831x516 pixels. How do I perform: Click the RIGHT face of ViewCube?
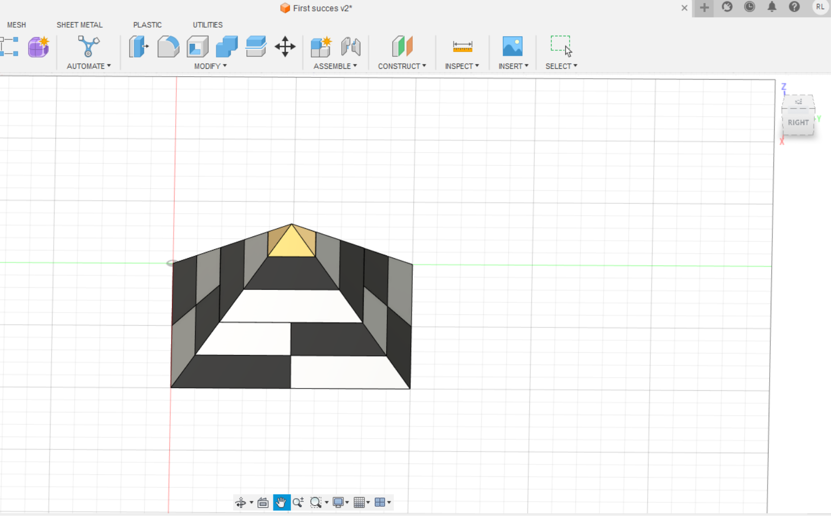798,122
